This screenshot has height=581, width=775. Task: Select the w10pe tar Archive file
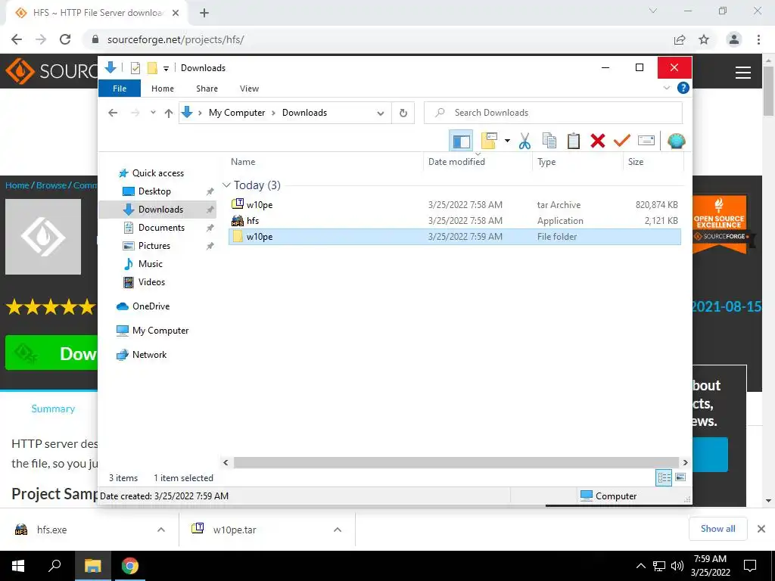point(455,204)
